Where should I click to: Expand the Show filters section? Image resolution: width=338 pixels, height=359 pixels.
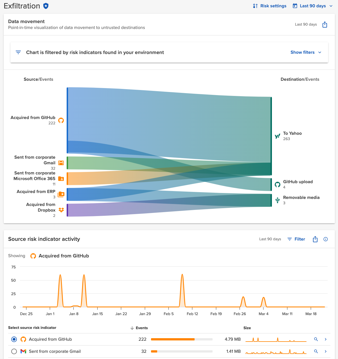click(x=305, y=52)
